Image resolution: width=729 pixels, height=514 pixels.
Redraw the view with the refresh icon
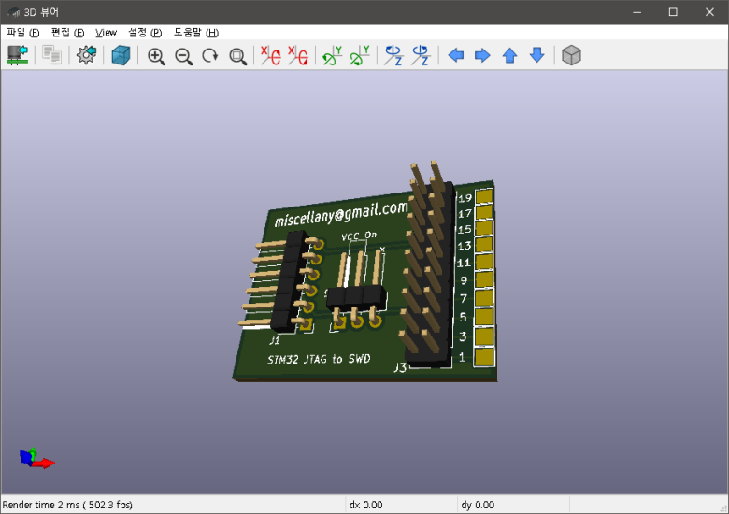(210, 56)
